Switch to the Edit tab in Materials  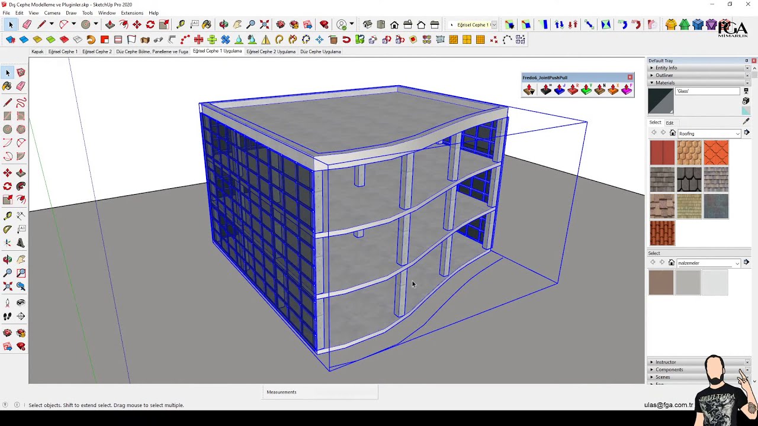pyautogui.click(x=669, y=122)
